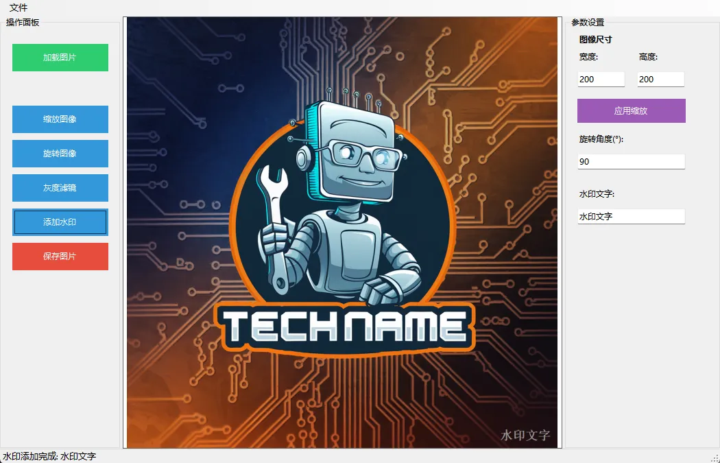Image resolution: width=720 pixels, height=463 pixels.
Task: Focus the 宽度 width input field
Action: pos(601,80)
